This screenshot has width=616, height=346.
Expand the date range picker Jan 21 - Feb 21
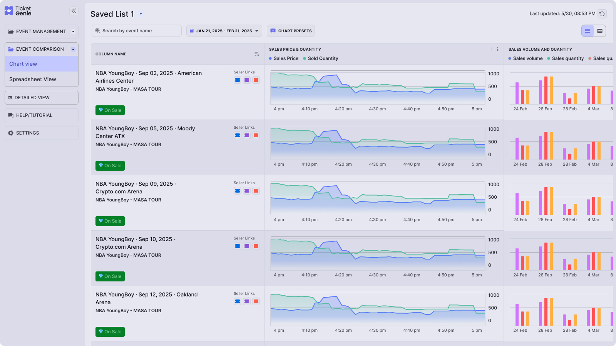(224, 31)
